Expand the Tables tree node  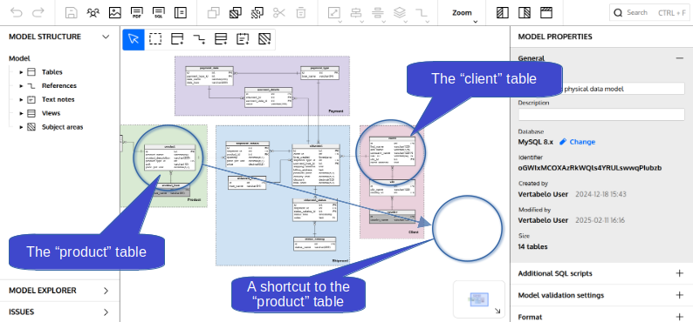(21, 72)
